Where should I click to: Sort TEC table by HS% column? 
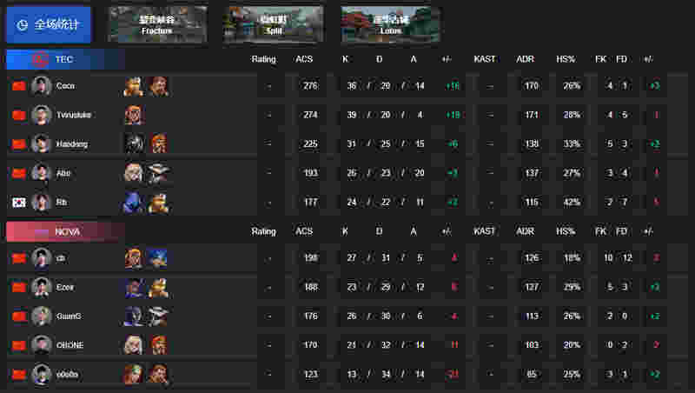566,59
